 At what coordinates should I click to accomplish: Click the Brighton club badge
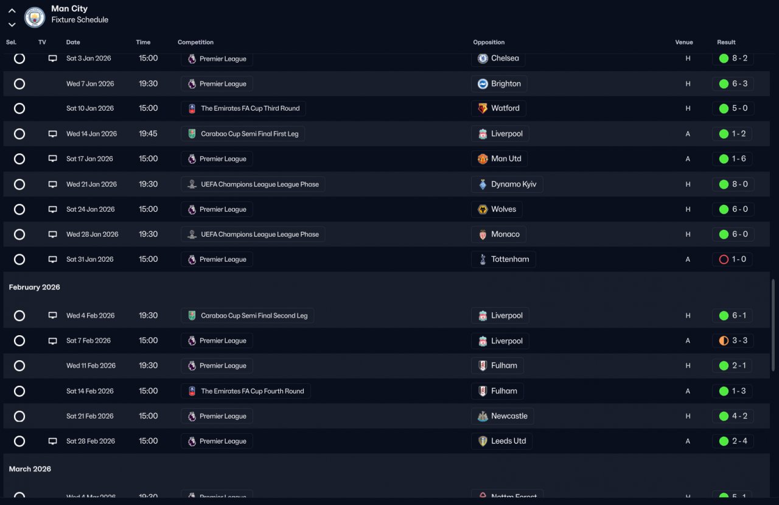pos(483,84)
